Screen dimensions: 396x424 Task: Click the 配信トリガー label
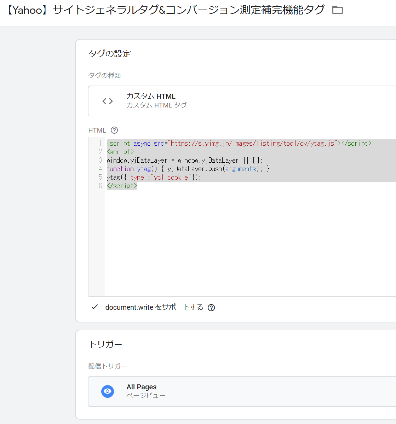[x=108, y=366]
